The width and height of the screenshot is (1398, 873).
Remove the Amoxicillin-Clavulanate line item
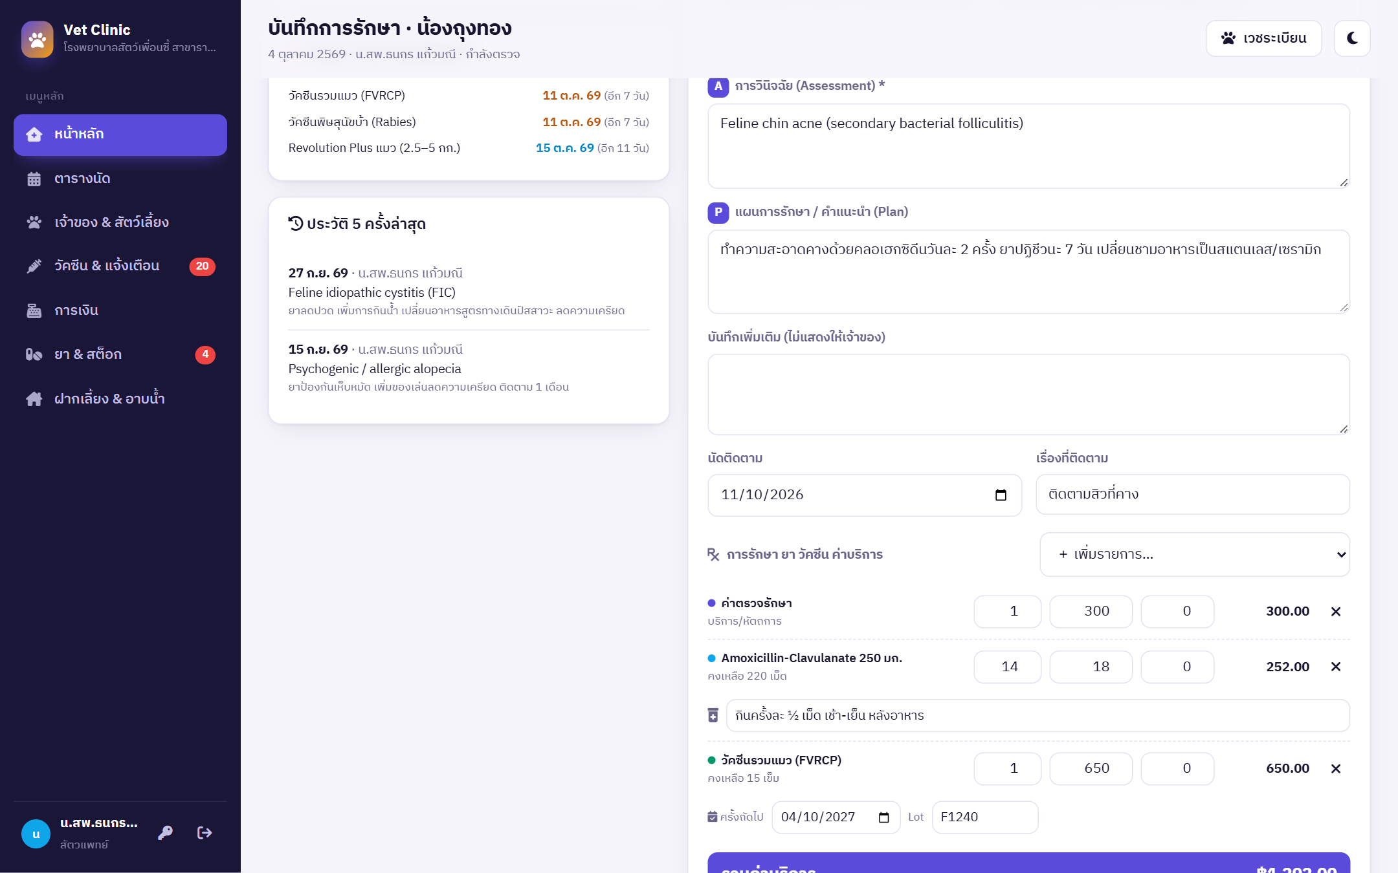pos(1336,667)
